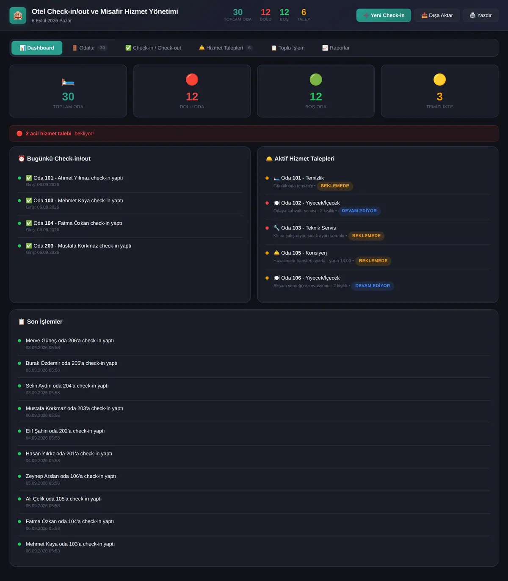Click 'Merve Güneş oda 206'a check-in yaptı' row
The height and width of the screenshot is (581, 508).
(x=254, y=344)
